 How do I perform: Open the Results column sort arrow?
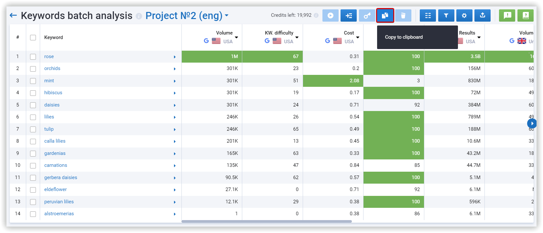tap(479, 37)
